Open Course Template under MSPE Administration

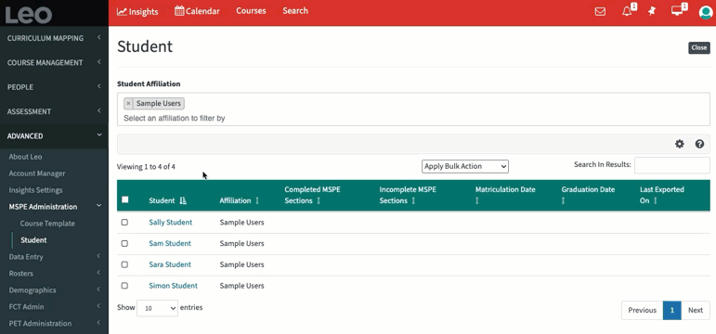coord(47,224)
